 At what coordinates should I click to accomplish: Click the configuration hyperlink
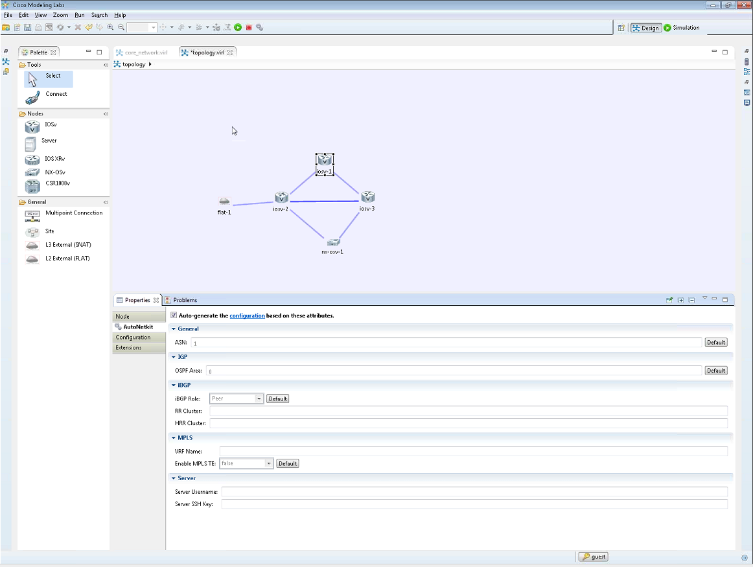point(247,316)
